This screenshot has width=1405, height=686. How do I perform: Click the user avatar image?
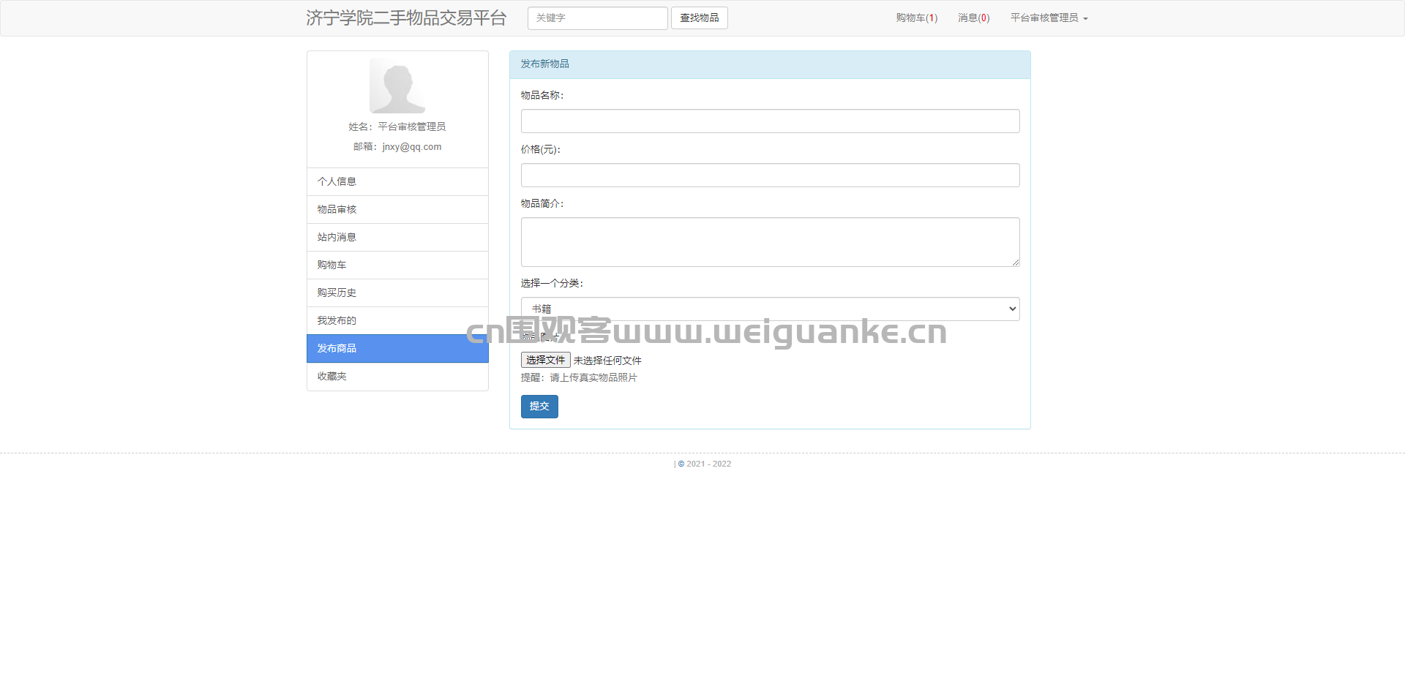[397, 86]
